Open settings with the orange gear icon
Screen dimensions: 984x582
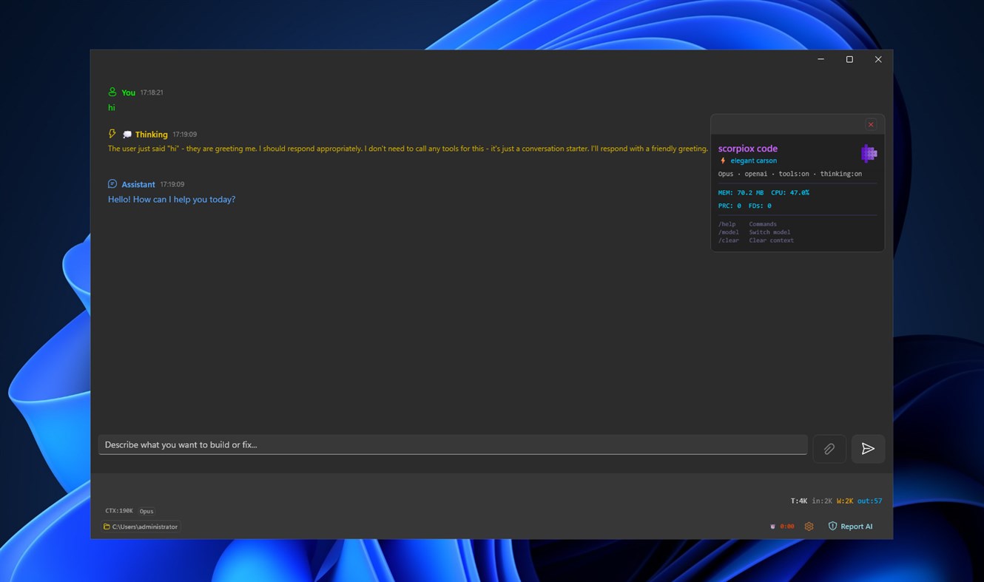pos(809,527)
